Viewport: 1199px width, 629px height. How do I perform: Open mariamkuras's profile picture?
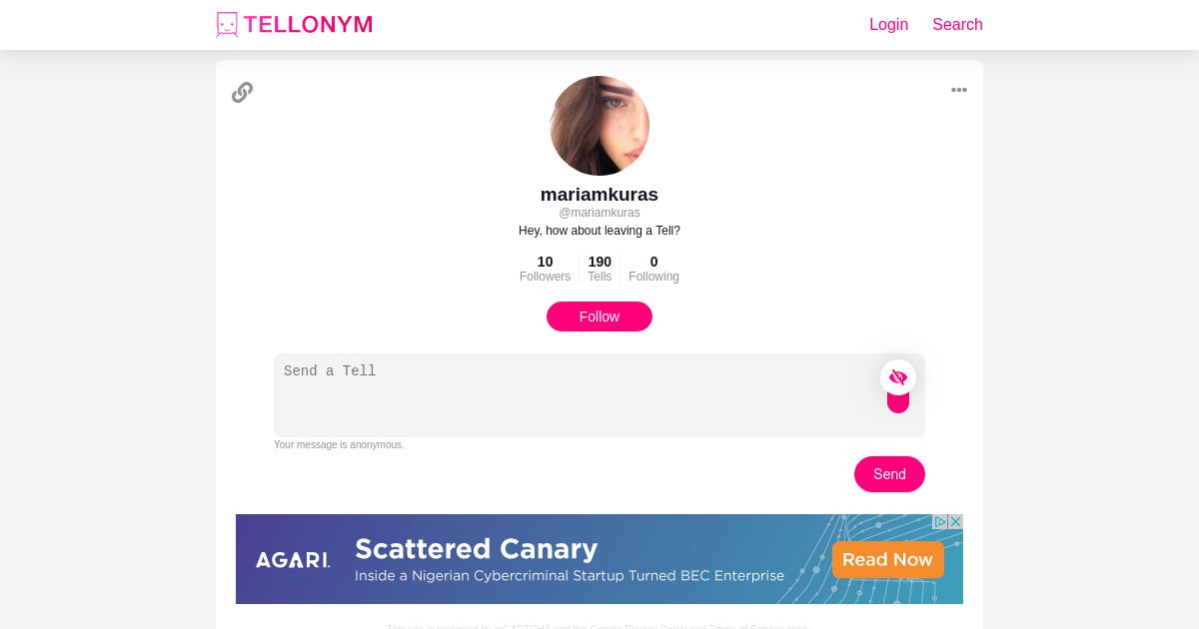click(x=599, y=126)
